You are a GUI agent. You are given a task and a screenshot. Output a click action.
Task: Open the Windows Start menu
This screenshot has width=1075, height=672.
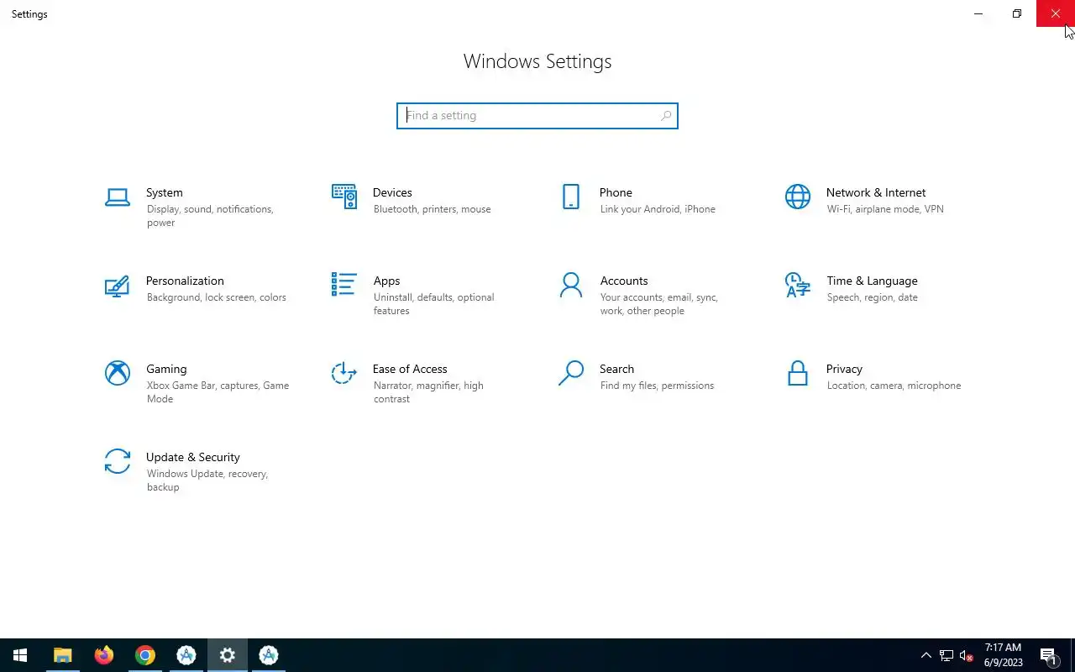tap(20, 655)
